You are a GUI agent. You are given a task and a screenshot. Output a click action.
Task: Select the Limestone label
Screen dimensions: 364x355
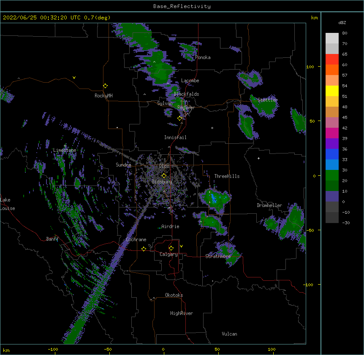tap(65, 150)
